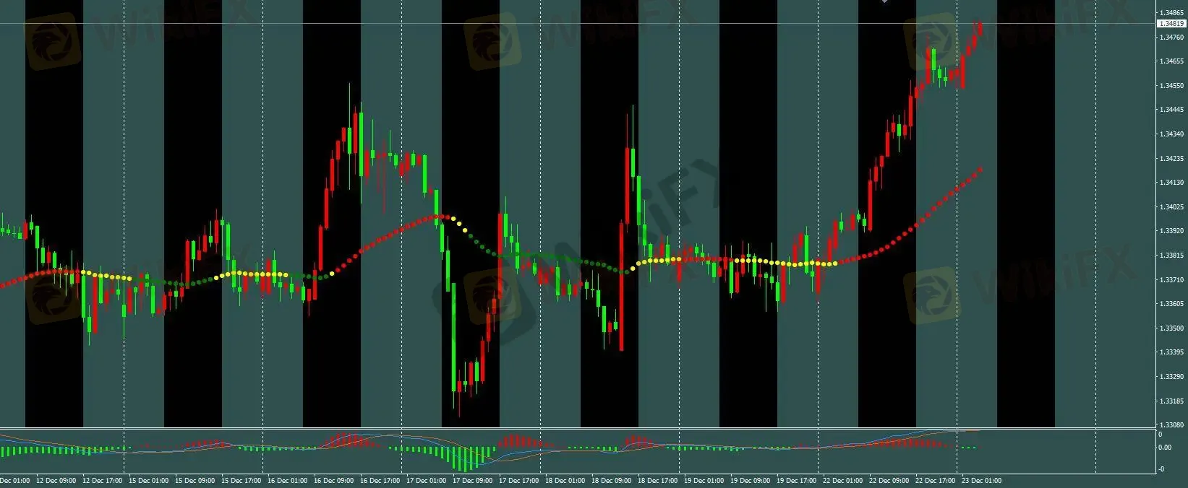The image size is (1188, 488).
Task: Click the 1.34865 price axis value
Action: (1171, 13)
